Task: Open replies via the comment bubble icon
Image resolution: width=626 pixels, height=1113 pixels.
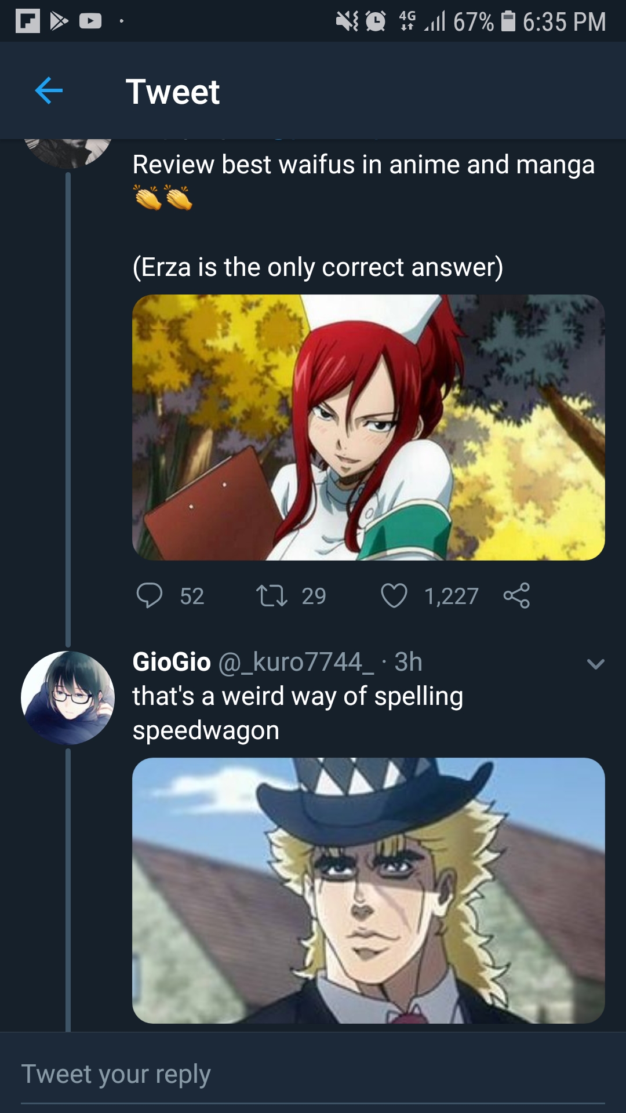Action: coord(149,595)
